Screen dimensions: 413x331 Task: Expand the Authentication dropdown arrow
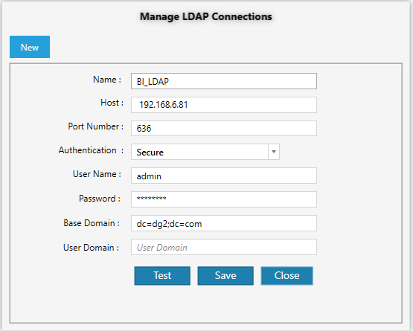(274, 152)
